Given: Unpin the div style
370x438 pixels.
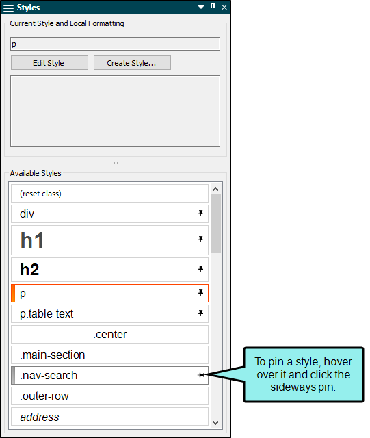Looking at the screenshot, I should (x=200, y=214).
